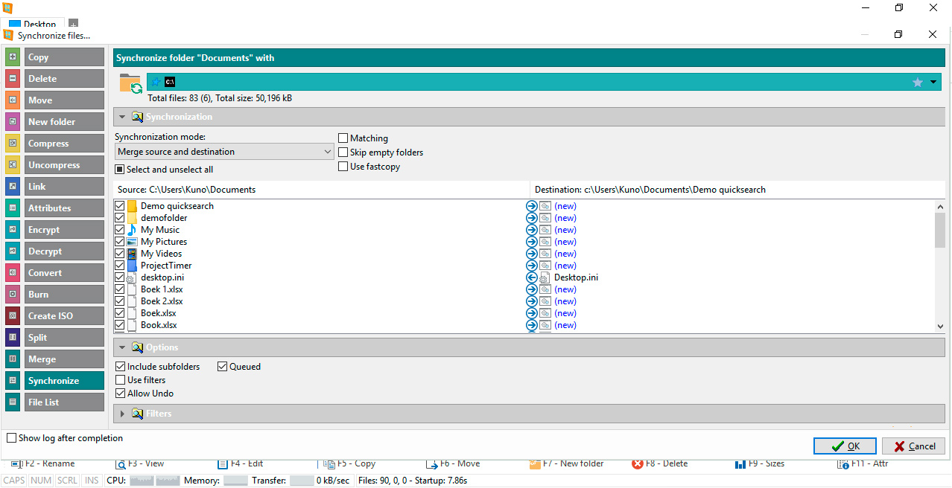Viewport: 952px width, 488px height.
Task: Click the Burn icon in sidebar
Action: click(x=13, y=295)
